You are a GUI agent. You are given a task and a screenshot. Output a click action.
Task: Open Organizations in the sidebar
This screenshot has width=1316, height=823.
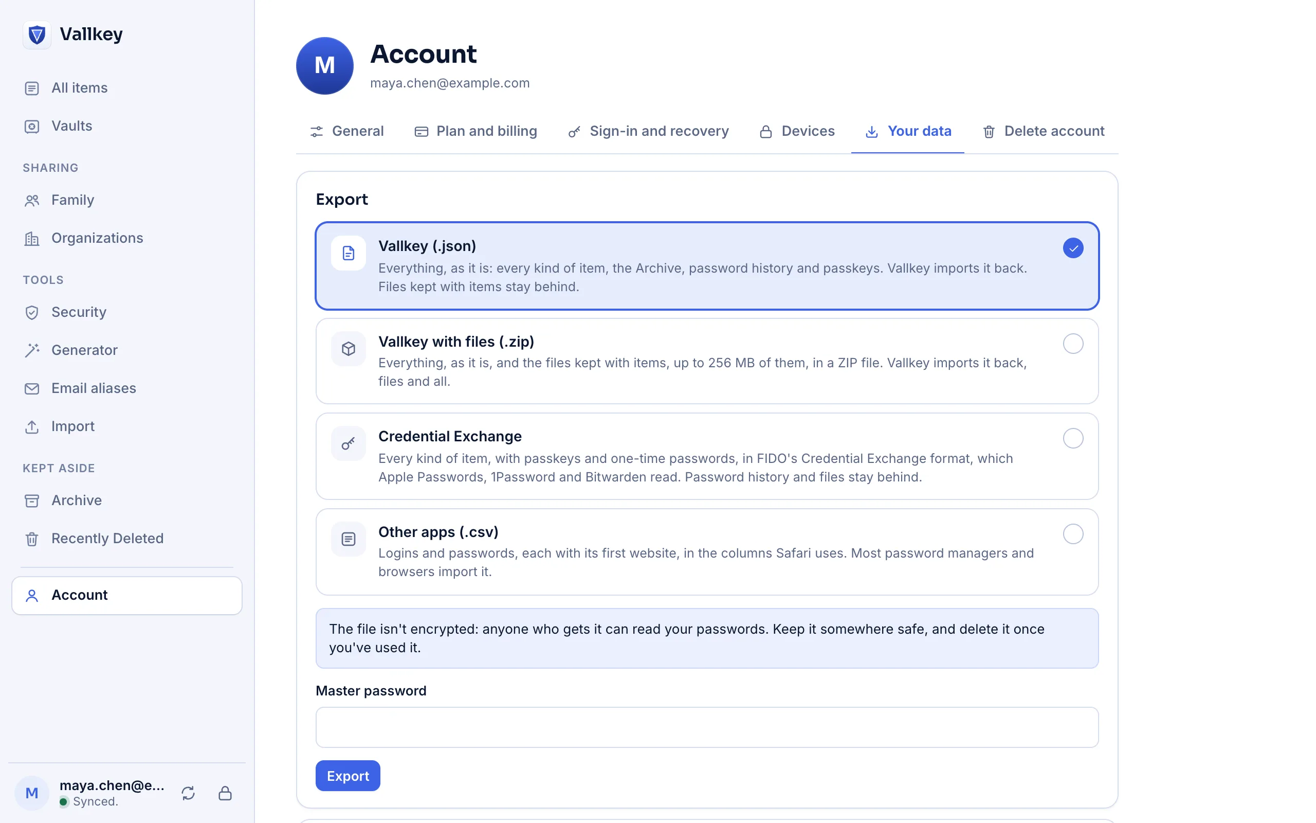point(126,238)
